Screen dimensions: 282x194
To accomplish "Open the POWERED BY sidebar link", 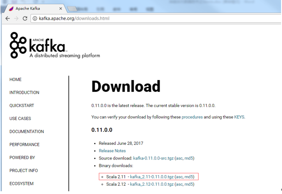I will click(22, 158).
